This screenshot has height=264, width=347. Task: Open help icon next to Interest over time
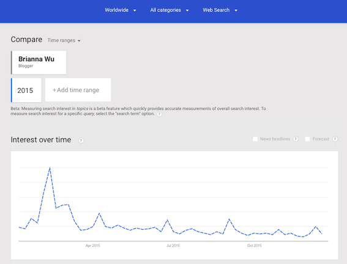[81, 141]
